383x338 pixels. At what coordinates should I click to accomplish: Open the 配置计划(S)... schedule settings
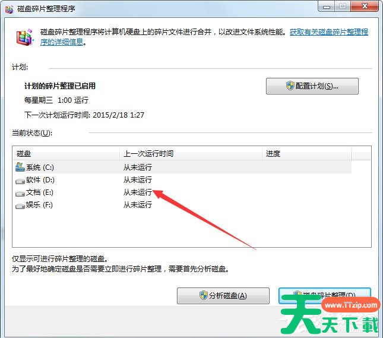pyautogui.click(x=312, y=86)
